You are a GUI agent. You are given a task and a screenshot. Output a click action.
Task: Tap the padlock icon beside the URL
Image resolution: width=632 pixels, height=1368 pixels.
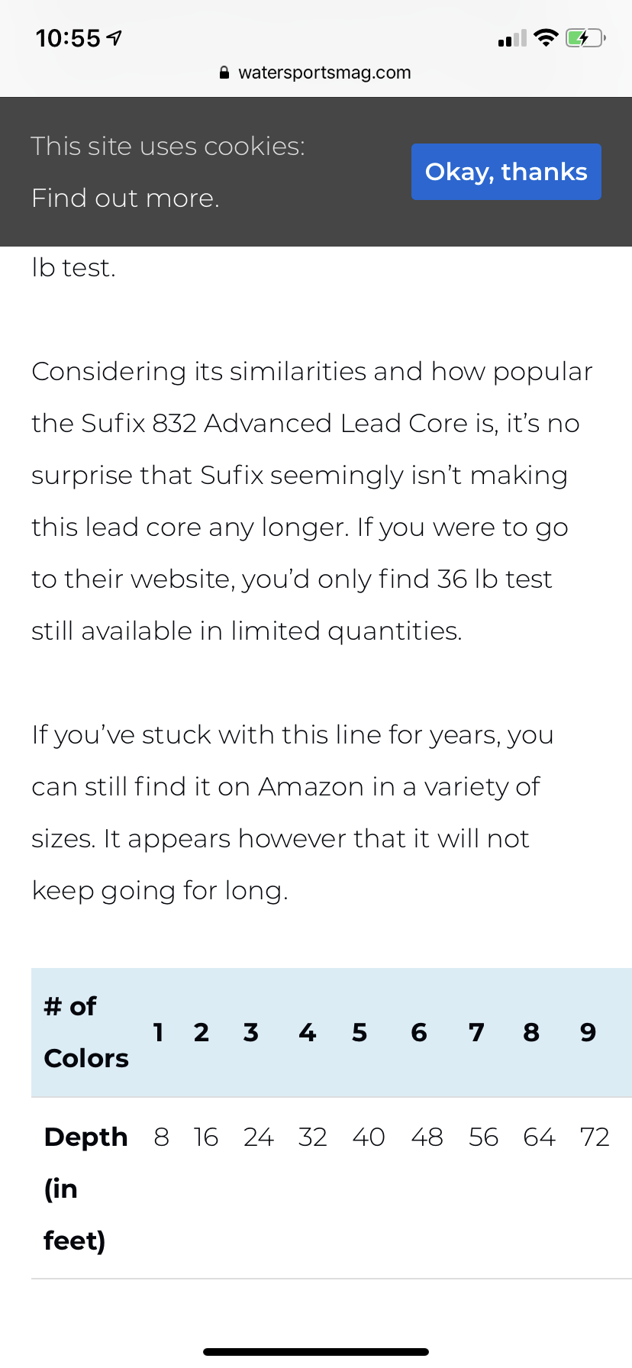(x=224, y=73)
